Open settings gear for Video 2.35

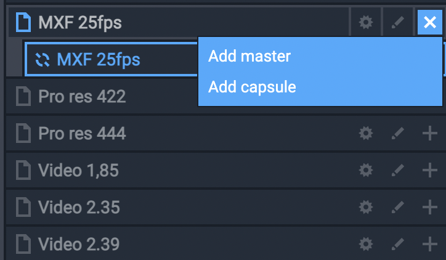tap(366, 207)
